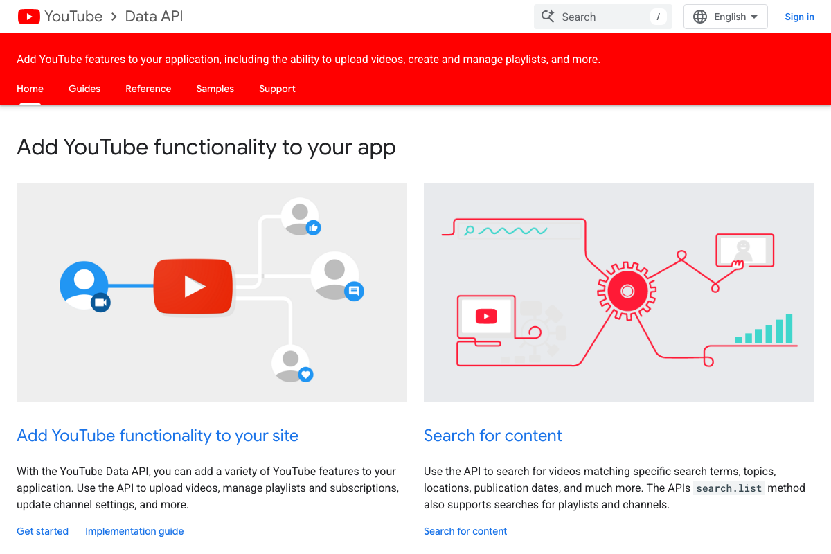Open the Reference tab

[148, 89]
